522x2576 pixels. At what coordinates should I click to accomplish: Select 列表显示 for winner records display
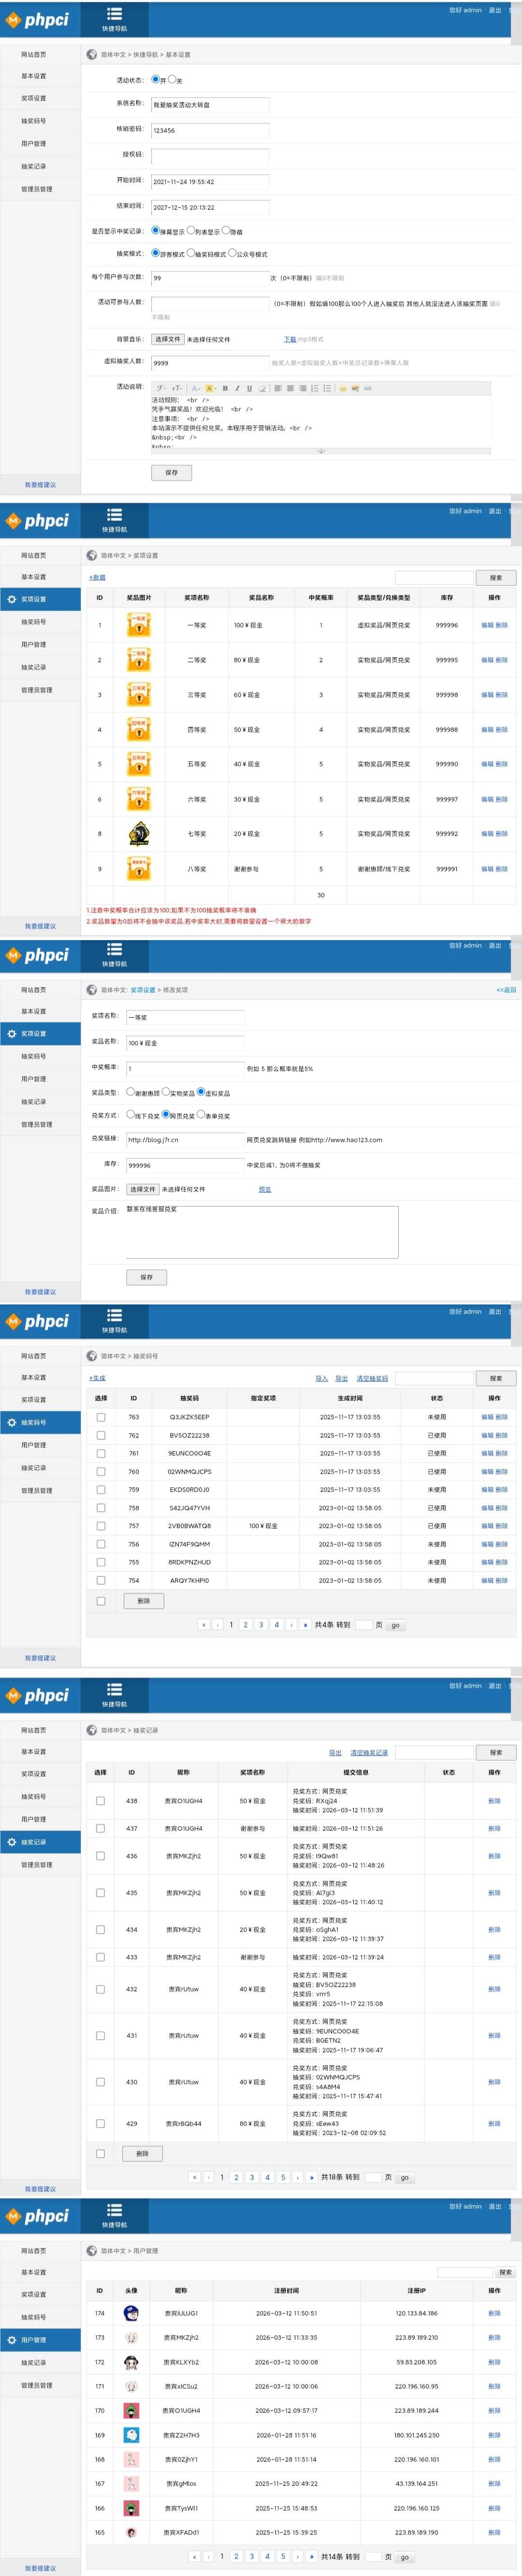click(190, 230)
